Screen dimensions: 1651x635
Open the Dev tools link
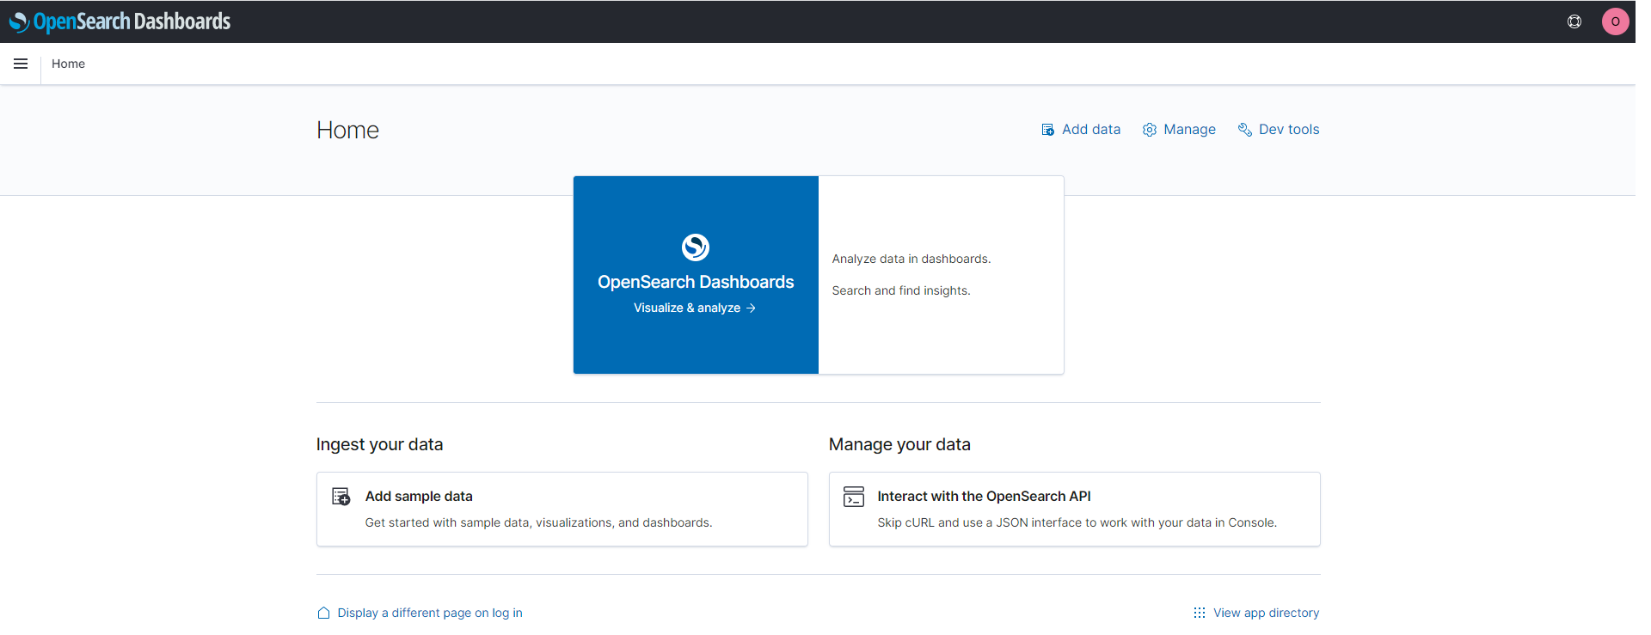click(x=1279, y=130)
